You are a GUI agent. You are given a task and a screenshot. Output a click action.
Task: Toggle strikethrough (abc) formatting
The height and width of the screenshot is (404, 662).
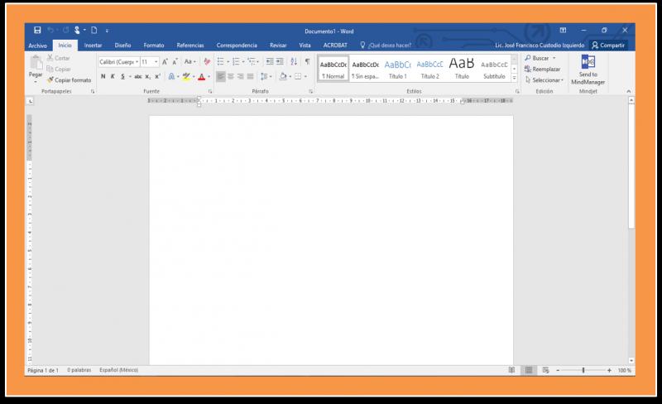137,76
